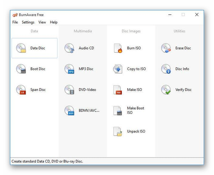
Task: Launch the Burn ISO flame icon
Action: point(118,48)
